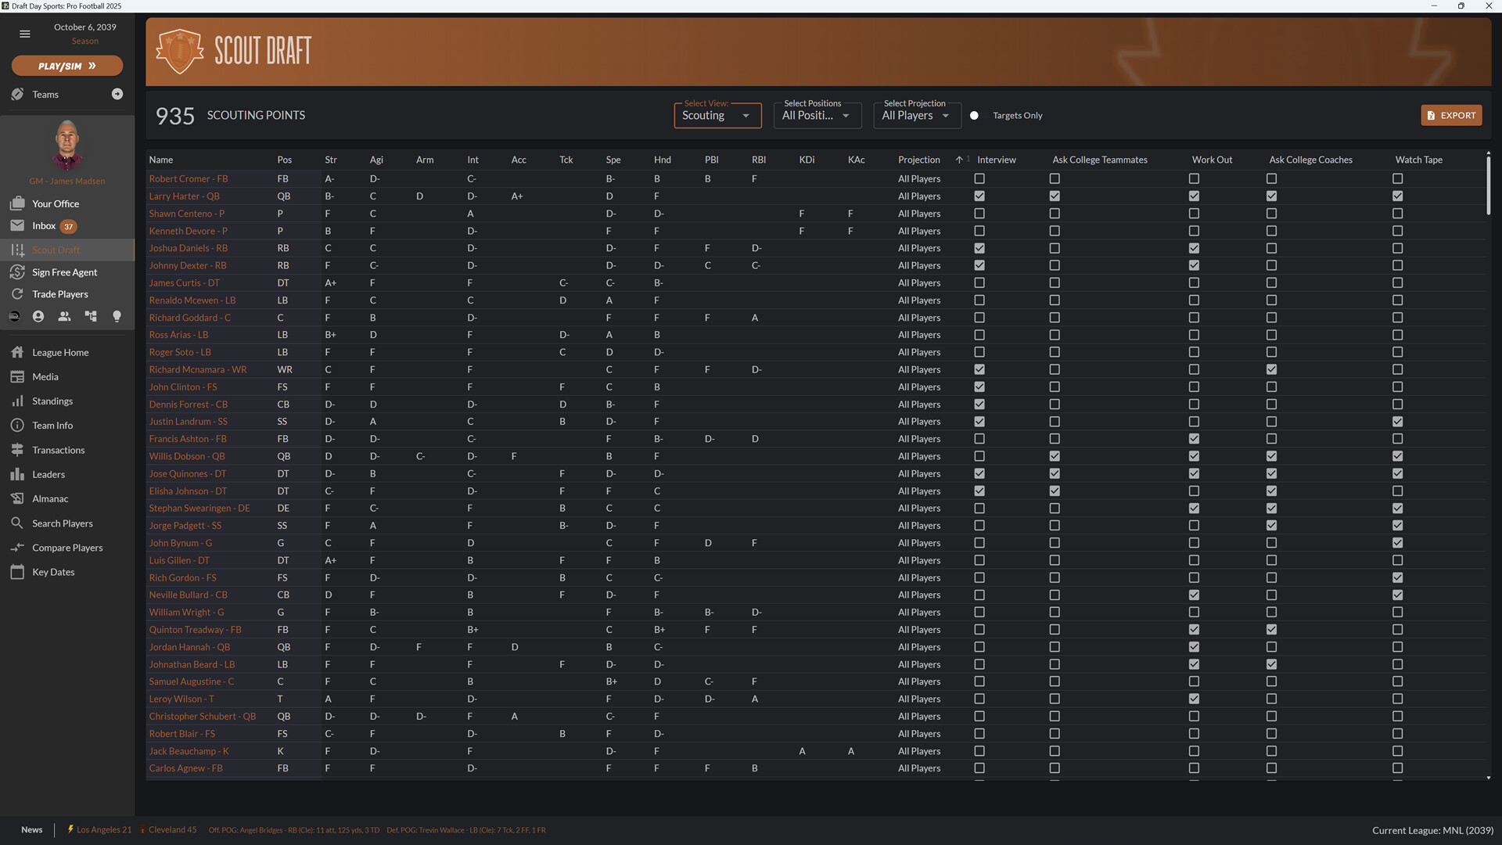Open the Standings bar chart icon
Image resolution: width=1502 pixels, height=845 pixels.
17,401
